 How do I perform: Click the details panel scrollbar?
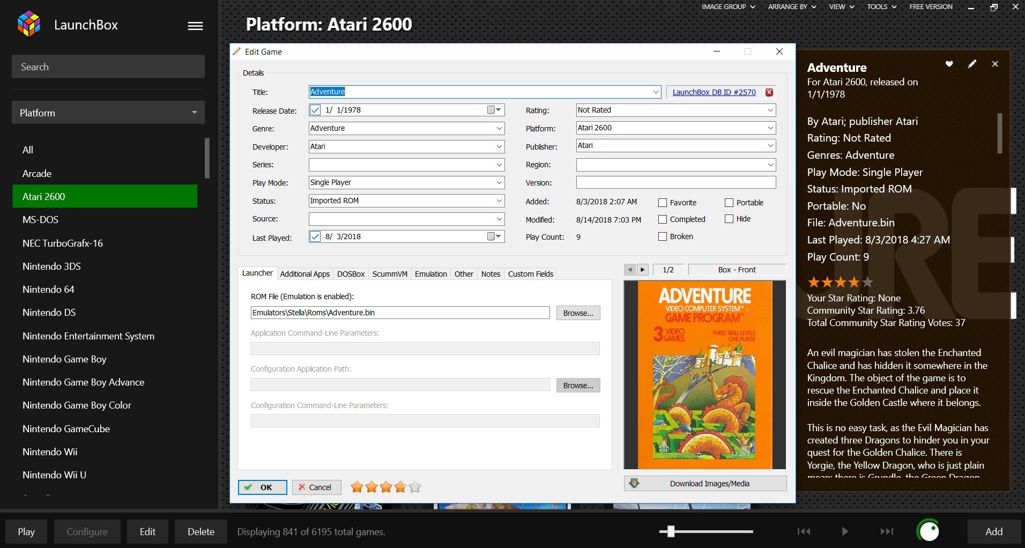tap(999, 133)
